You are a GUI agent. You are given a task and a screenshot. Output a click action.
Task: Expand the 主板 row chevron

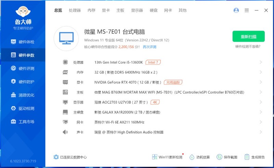[x=261, y=92]
